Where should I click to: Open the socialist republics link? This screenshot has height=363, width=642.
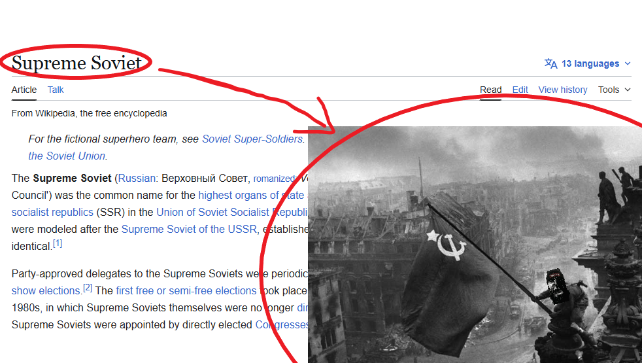(x=52, y=212)
